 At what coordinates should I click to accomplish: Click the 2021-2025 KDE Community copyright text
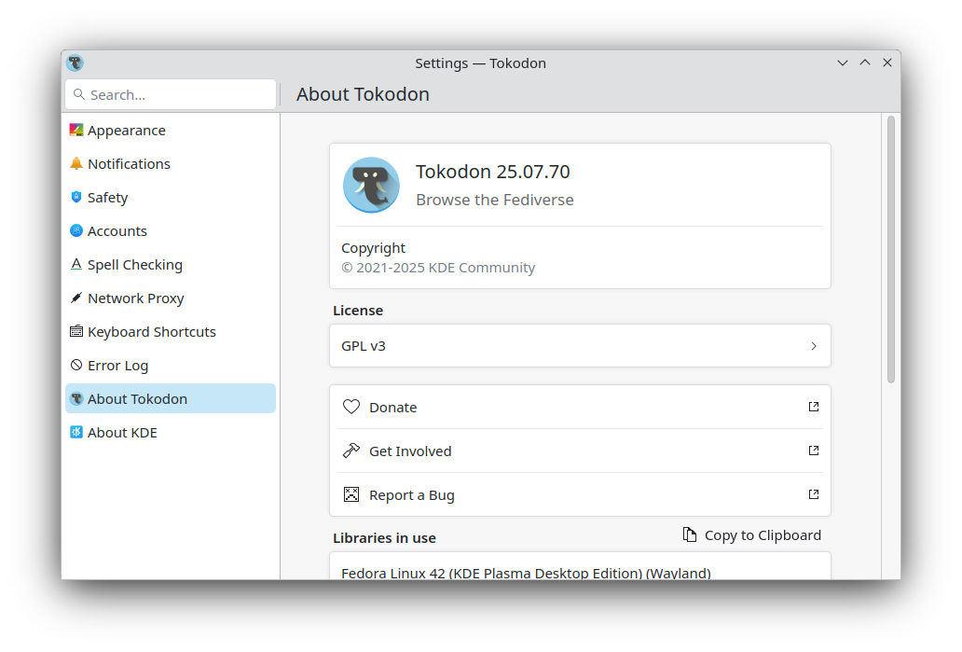438,268
